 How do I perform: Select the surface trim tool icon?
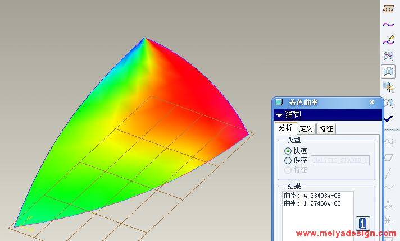tap(389, 103)
